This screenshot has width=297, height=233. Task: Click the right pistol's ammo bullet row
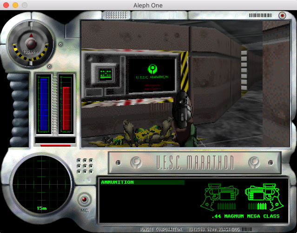coord(257,206)
